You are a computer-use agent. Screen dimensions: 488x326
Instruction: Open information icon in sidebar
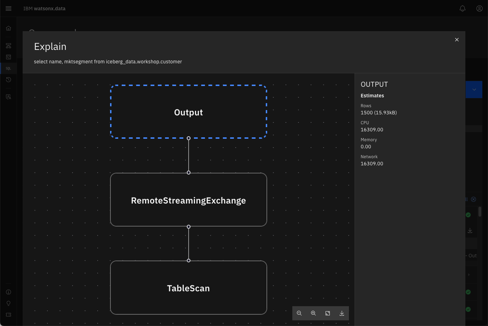(x=8, y=292)
